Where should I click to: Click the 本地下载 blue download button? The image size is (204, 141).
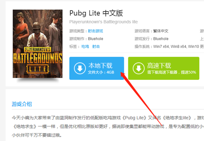pyautogui.click(x=97, y=68)
